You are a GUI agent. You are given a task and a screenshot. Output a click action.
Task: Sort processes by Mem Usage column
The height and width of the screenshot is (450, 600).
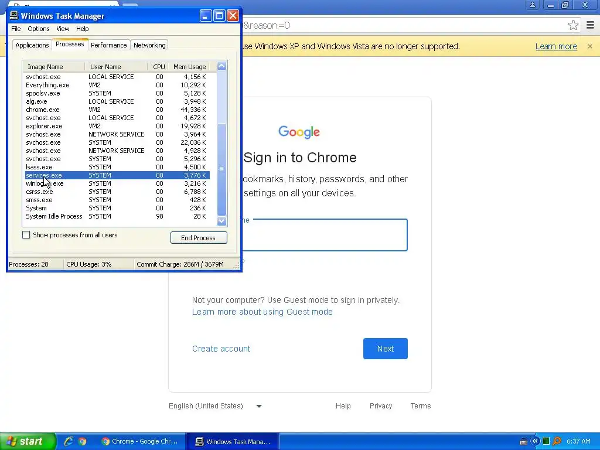pyautogui.click(x=189, y=67)
